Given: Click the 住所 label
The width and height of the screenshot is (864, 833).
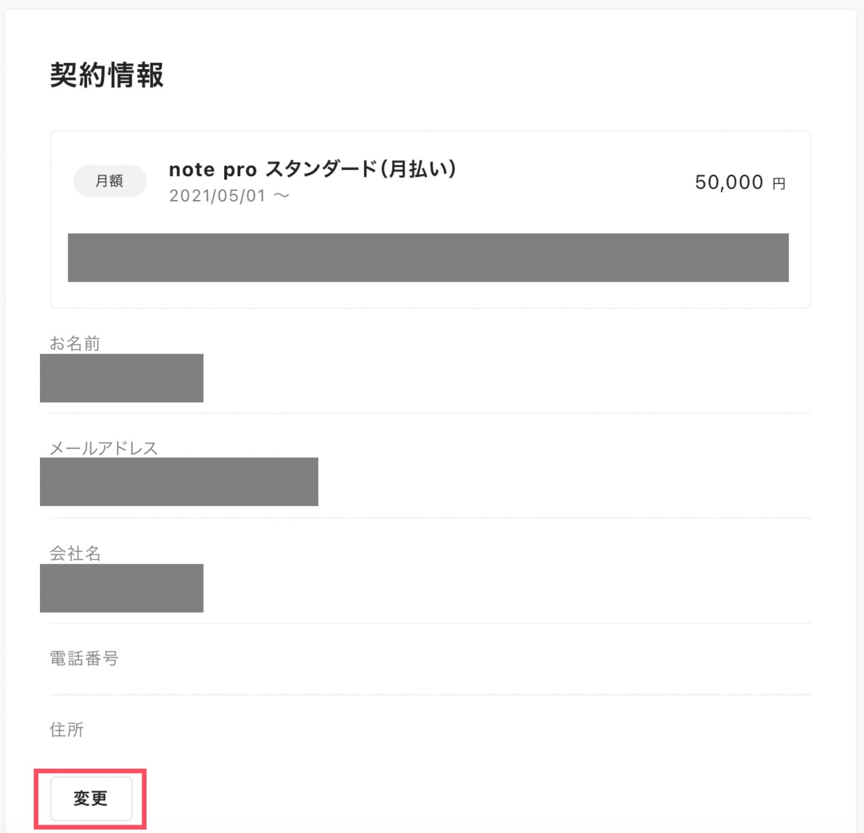Looking at the screenshot, I should pos(67,730).
